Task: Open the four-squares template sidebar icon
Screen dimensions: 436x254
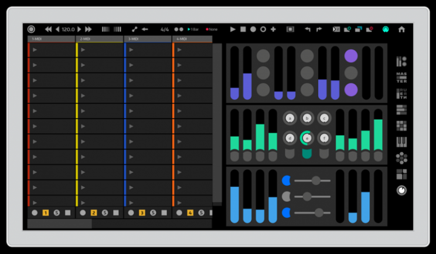Action: (401, 174)
